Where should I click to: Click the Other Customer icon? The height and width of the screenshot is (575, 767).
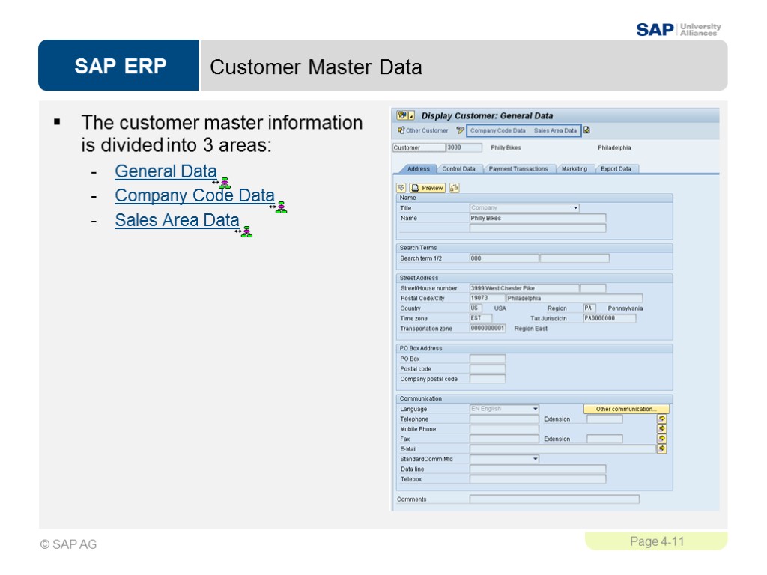[401, 130]
